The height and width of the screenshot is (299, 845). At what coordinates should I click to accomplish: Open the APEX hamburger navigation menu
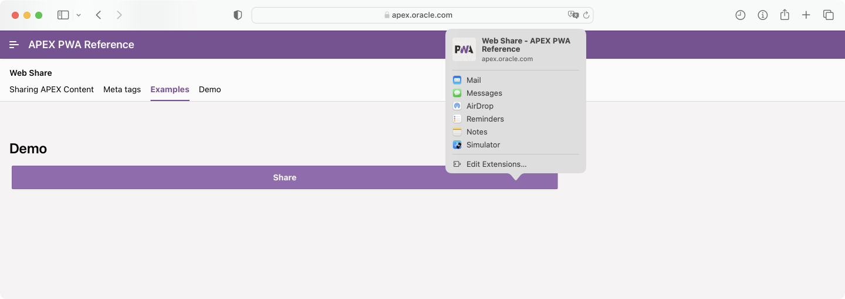point(14,45)
